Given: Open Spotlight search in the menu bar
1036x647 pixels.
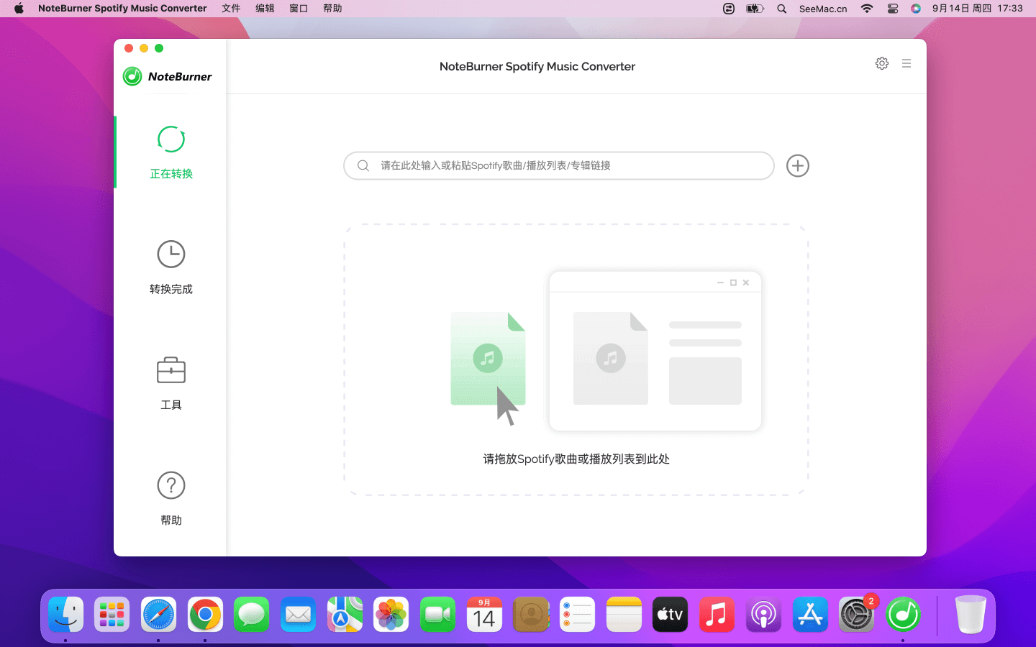Looking at the screenshot, I should tap(782, 9).
